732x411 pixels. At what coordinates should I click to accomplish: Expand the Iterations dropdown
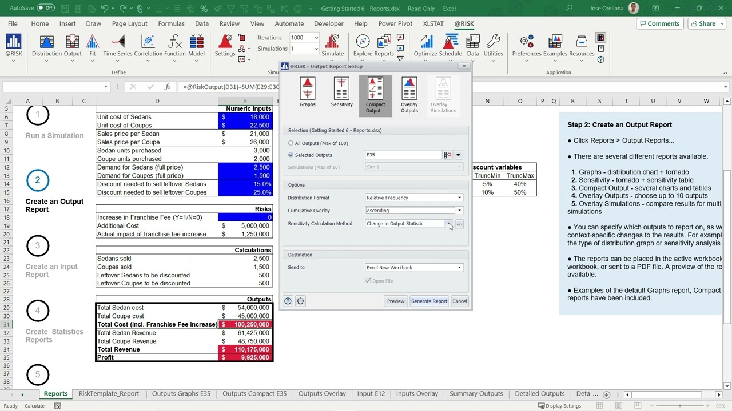pos(316,38)
